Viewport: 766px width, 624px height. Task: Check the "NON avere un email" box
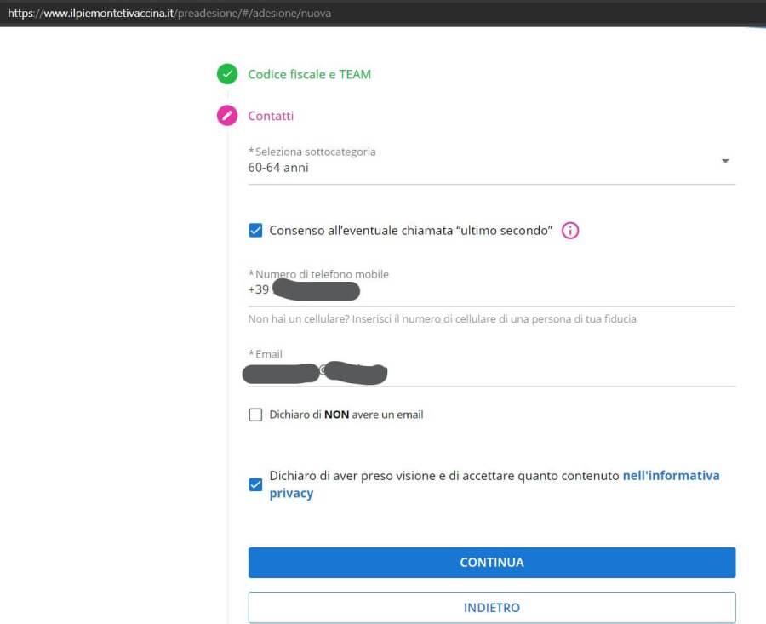pos(255,415)
